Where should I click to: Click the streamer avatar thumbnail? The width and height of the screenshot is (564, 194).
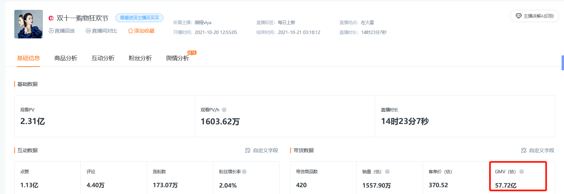29,24
